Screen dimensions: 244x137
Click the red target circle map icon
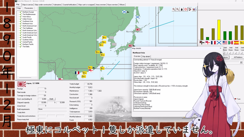(186, 9)
